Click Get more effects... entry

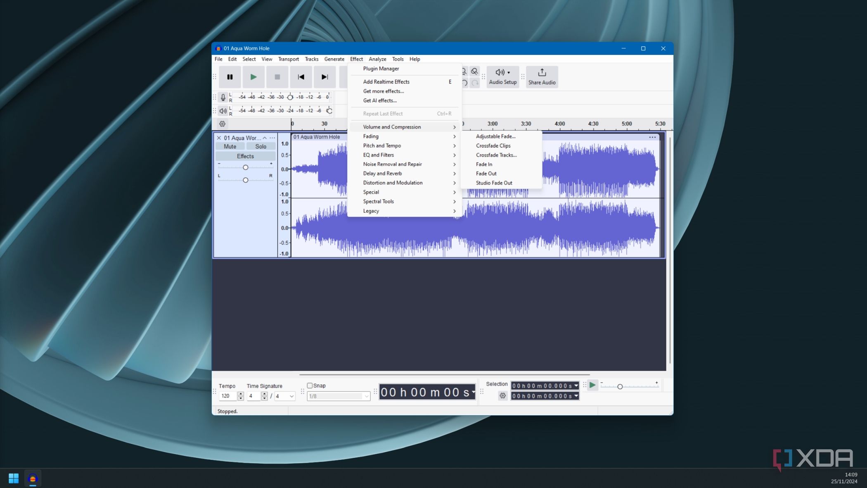383,91
